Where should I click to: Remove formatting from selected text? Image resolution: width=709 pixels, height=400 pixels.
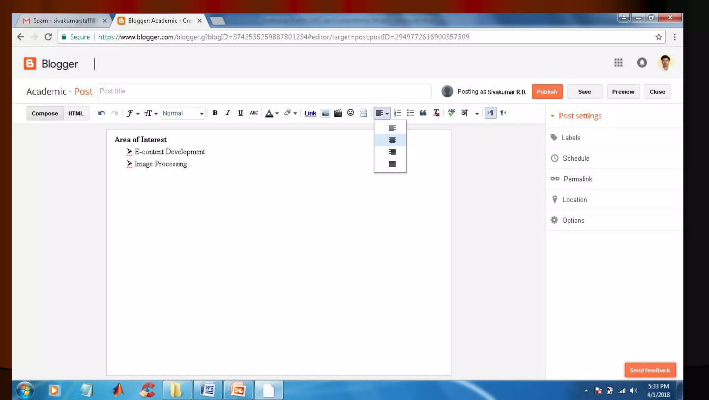pos(436,113)
